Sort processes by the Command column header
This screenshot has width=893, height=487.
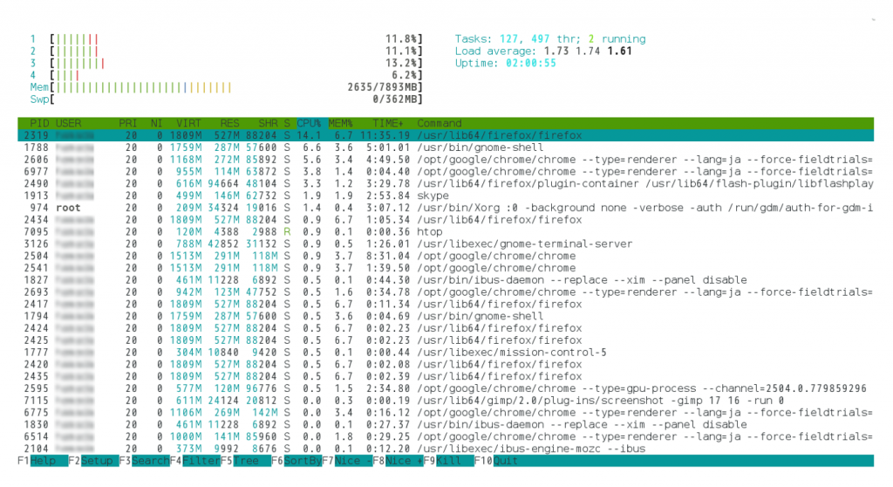439,123
